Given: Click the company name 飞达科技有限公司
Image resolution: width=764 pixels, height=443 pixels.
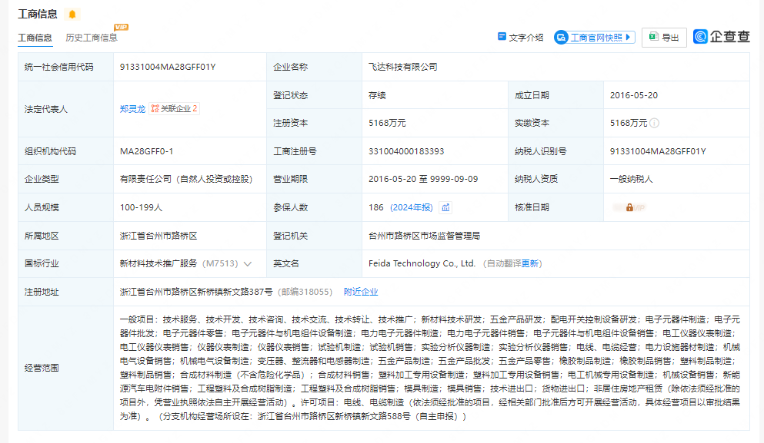Looking at the screenshot, I should pyautogui.click(x=402, y=67).
